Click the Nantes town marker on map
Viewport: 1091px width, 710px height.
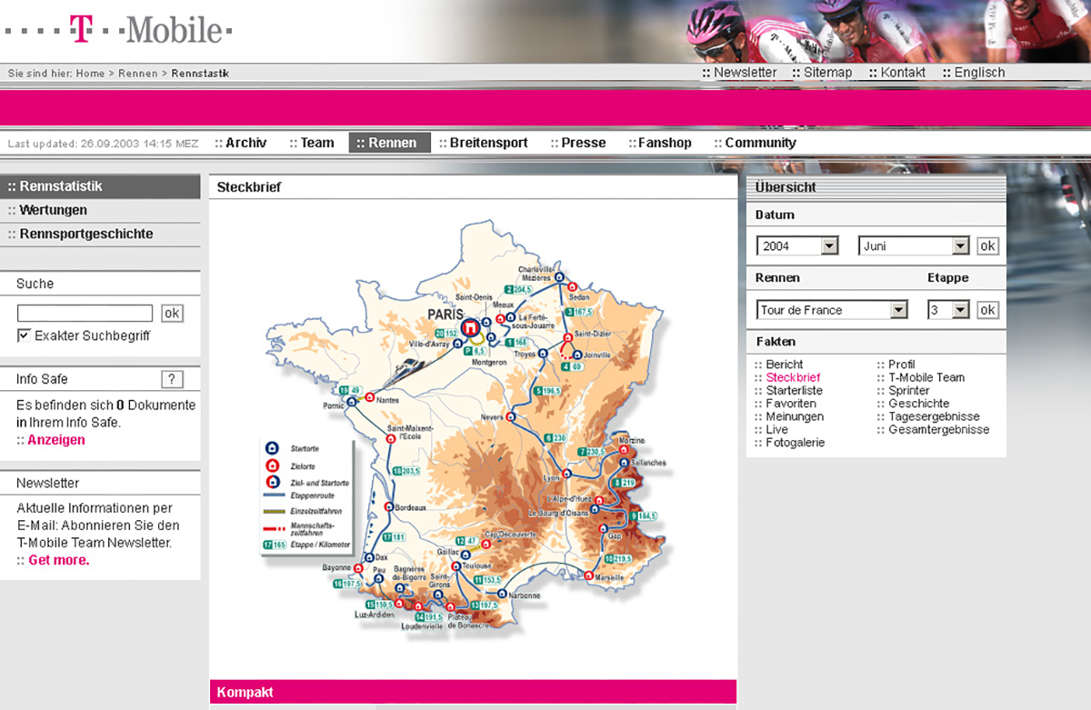pyautogui.click(x=371, y=396)
